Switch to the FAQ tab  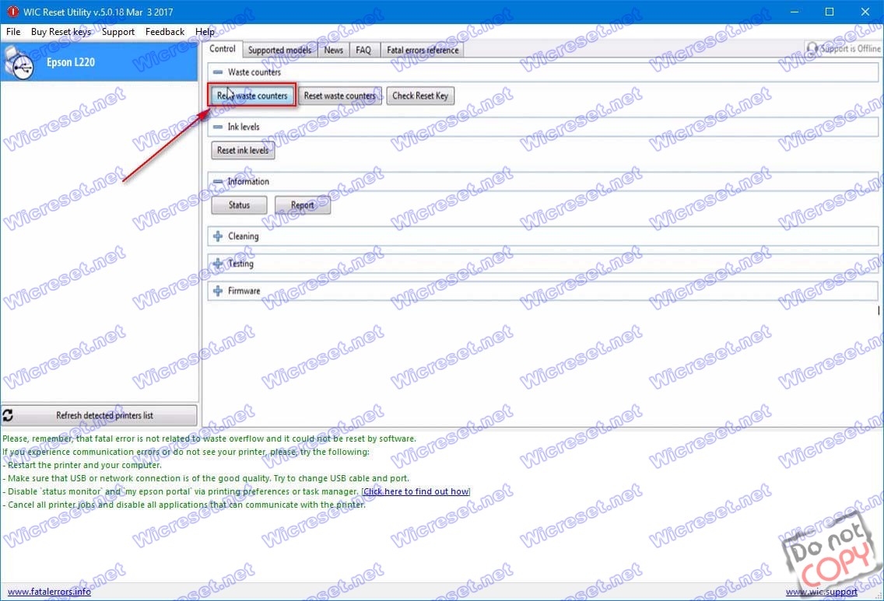click(363, 50)
